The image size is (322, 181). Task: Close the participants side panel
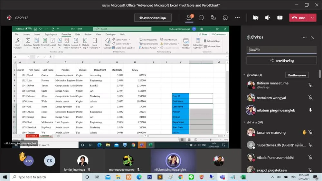pyautogui.click(x=313, y=38)
